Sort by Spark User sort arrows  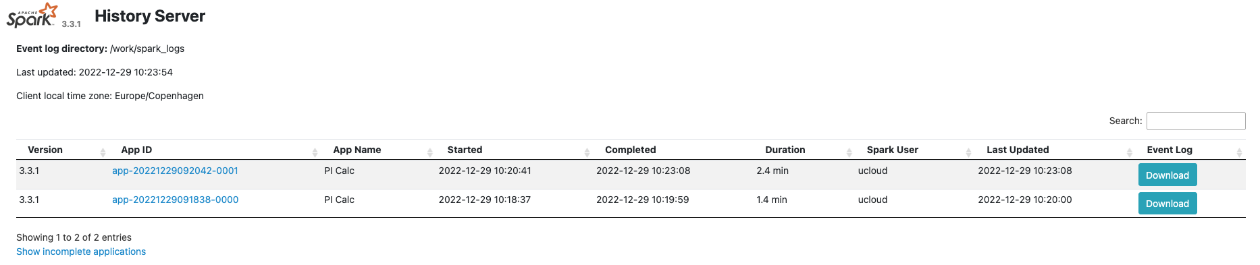coord(968,152)
